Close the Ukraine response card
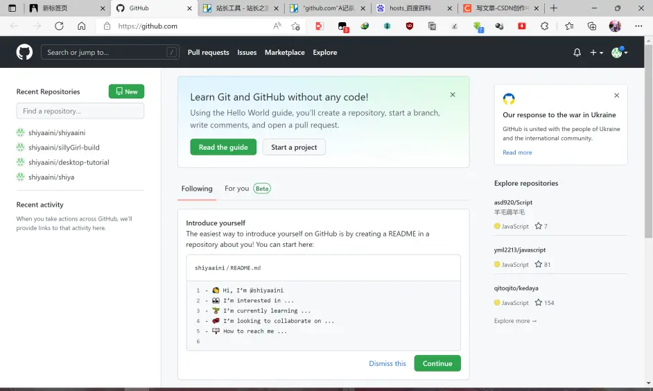This screenshot has width=653, height=391. pos(617,96)
